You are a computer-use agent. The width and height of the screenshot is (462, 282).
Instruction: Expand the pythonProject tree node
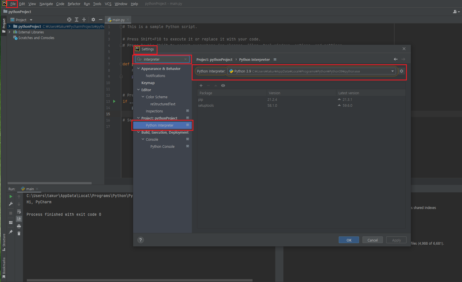(10, 26)
